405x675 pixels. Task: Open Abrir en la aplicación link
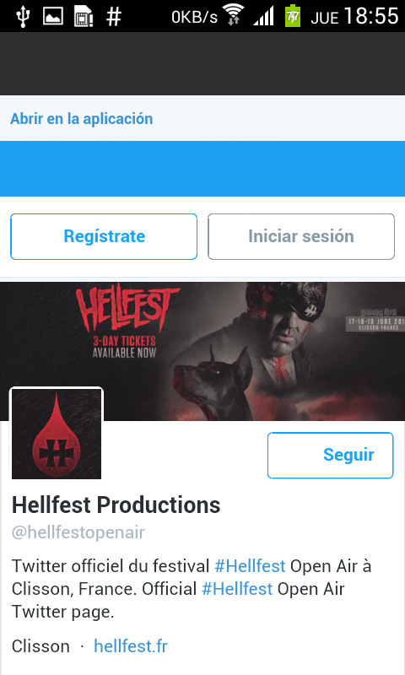(81, 119)
